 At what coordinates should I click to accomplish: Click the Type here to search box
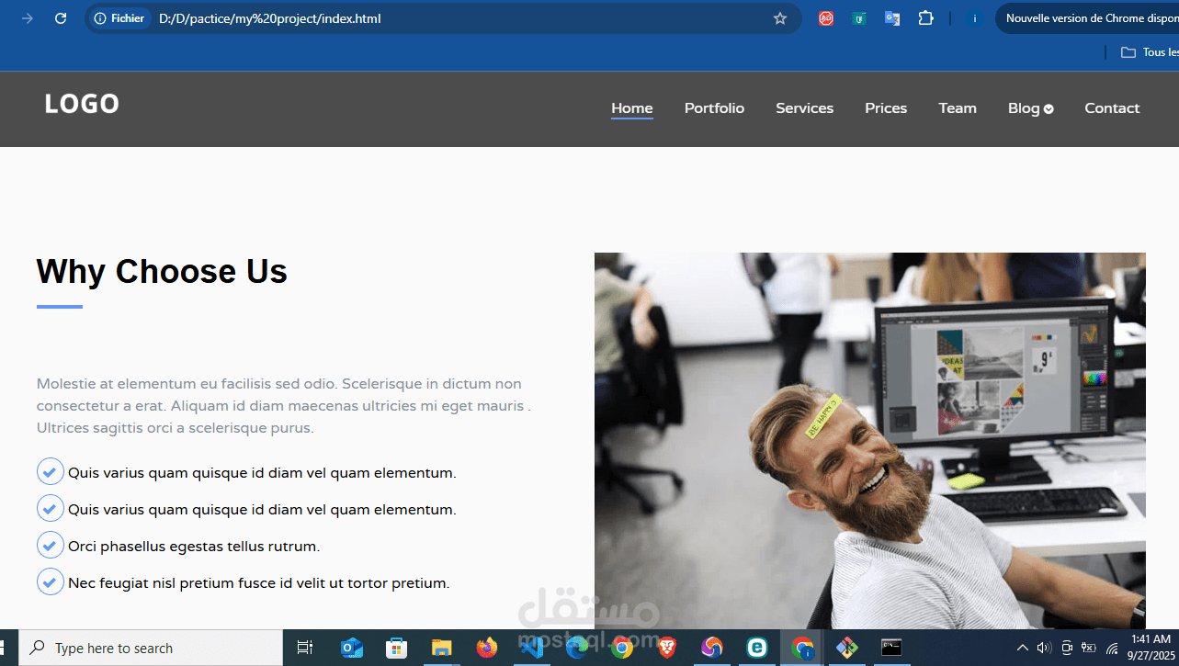click(x=151, y=648)
